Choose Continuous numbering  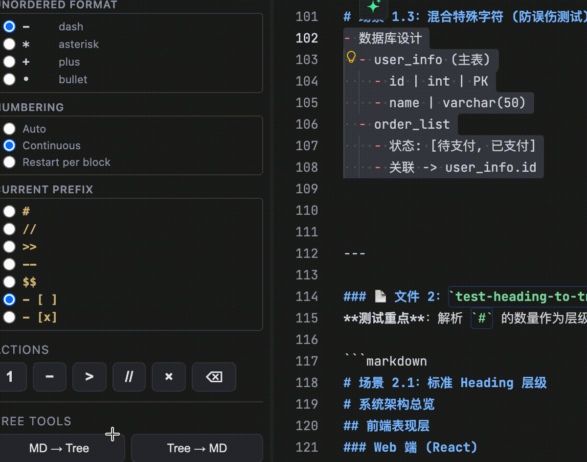(9, 145)
